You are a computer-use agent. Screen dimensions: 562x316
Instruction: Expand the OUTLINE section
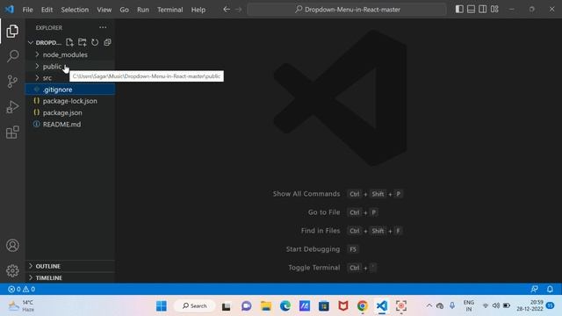(x=70, y=266)
